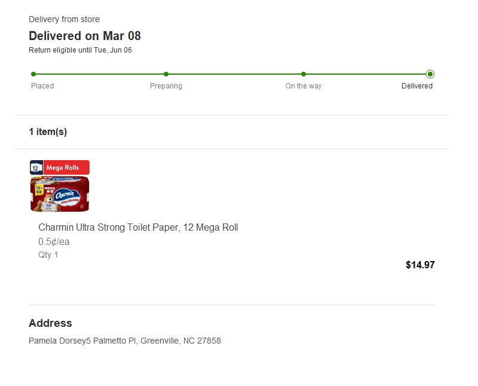The image size is (478, 386).
Task: Select the Delivered status circle icon
Action: [x=430, y=74]
